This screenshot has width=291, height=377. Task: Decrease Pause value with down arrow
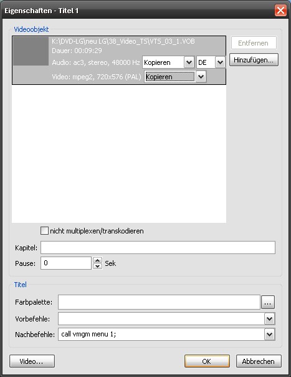[x=97, y=266]
